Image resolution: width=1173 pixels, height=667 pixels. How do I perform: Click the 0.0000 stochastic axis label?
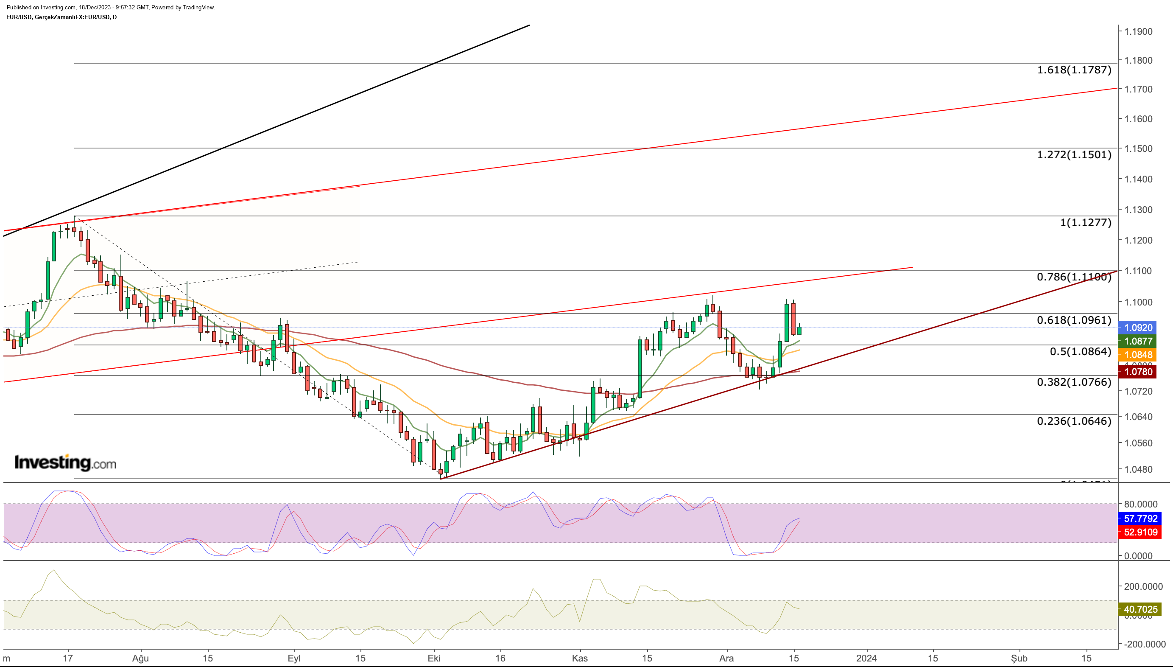click(x=1138, y=556)
